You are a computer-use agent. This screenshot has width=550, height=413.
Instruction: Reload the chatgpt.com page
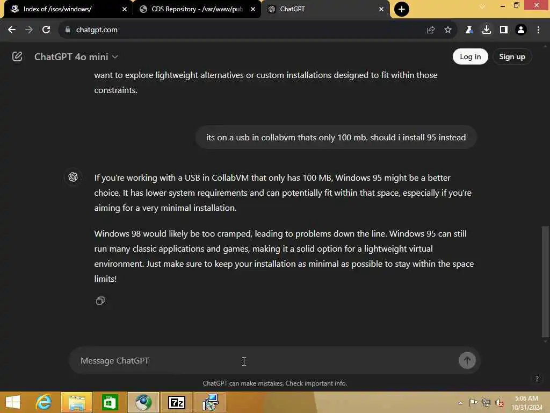(46, 30)
